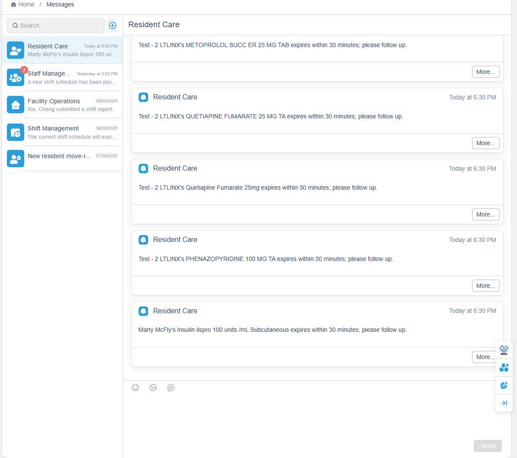Expand More for QUETIAPINE FUMARATE 25 MG TA

point(485,143)
